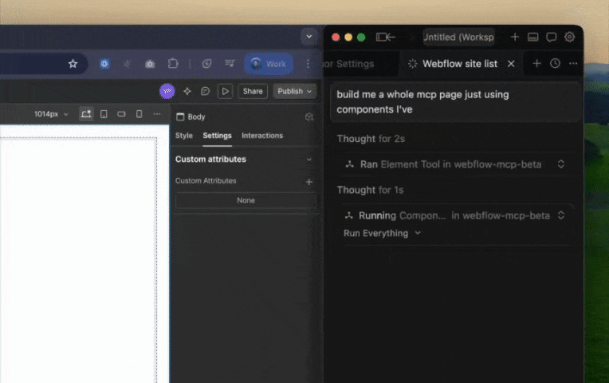The width and height of the screenshot is (609, 383).
Task: Open chat more options ellipsis
Action: coord(573,63)
